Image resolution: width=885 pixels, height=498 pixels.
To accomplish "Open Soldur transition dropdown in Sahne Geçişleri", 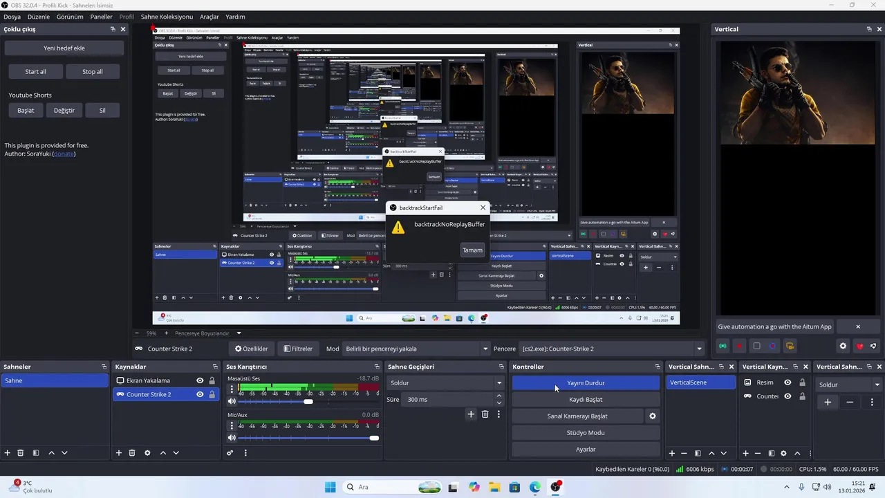I will (x=445, y=382).
